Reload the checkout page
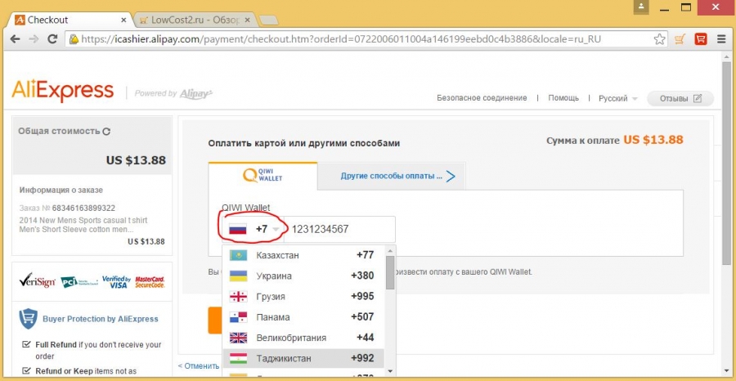This screenshot has width=736, height=381. pyautogui.click(x=52, y=39)
